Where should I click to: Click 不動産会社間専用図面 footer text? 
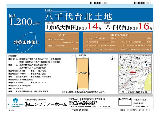(80, 110)
